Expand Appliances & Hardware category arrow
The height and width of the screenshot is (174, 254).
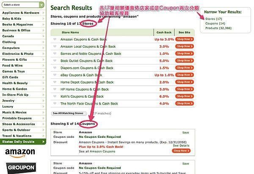tap(43, 13)
